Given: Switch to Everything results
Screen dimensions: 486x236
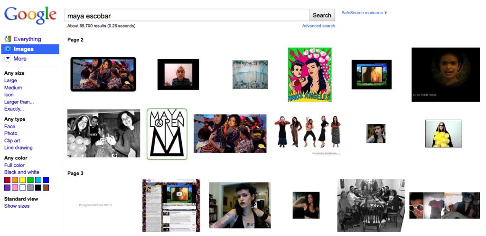Looking at the screenshot, I should pyautogui.click(x=27, y=39).
